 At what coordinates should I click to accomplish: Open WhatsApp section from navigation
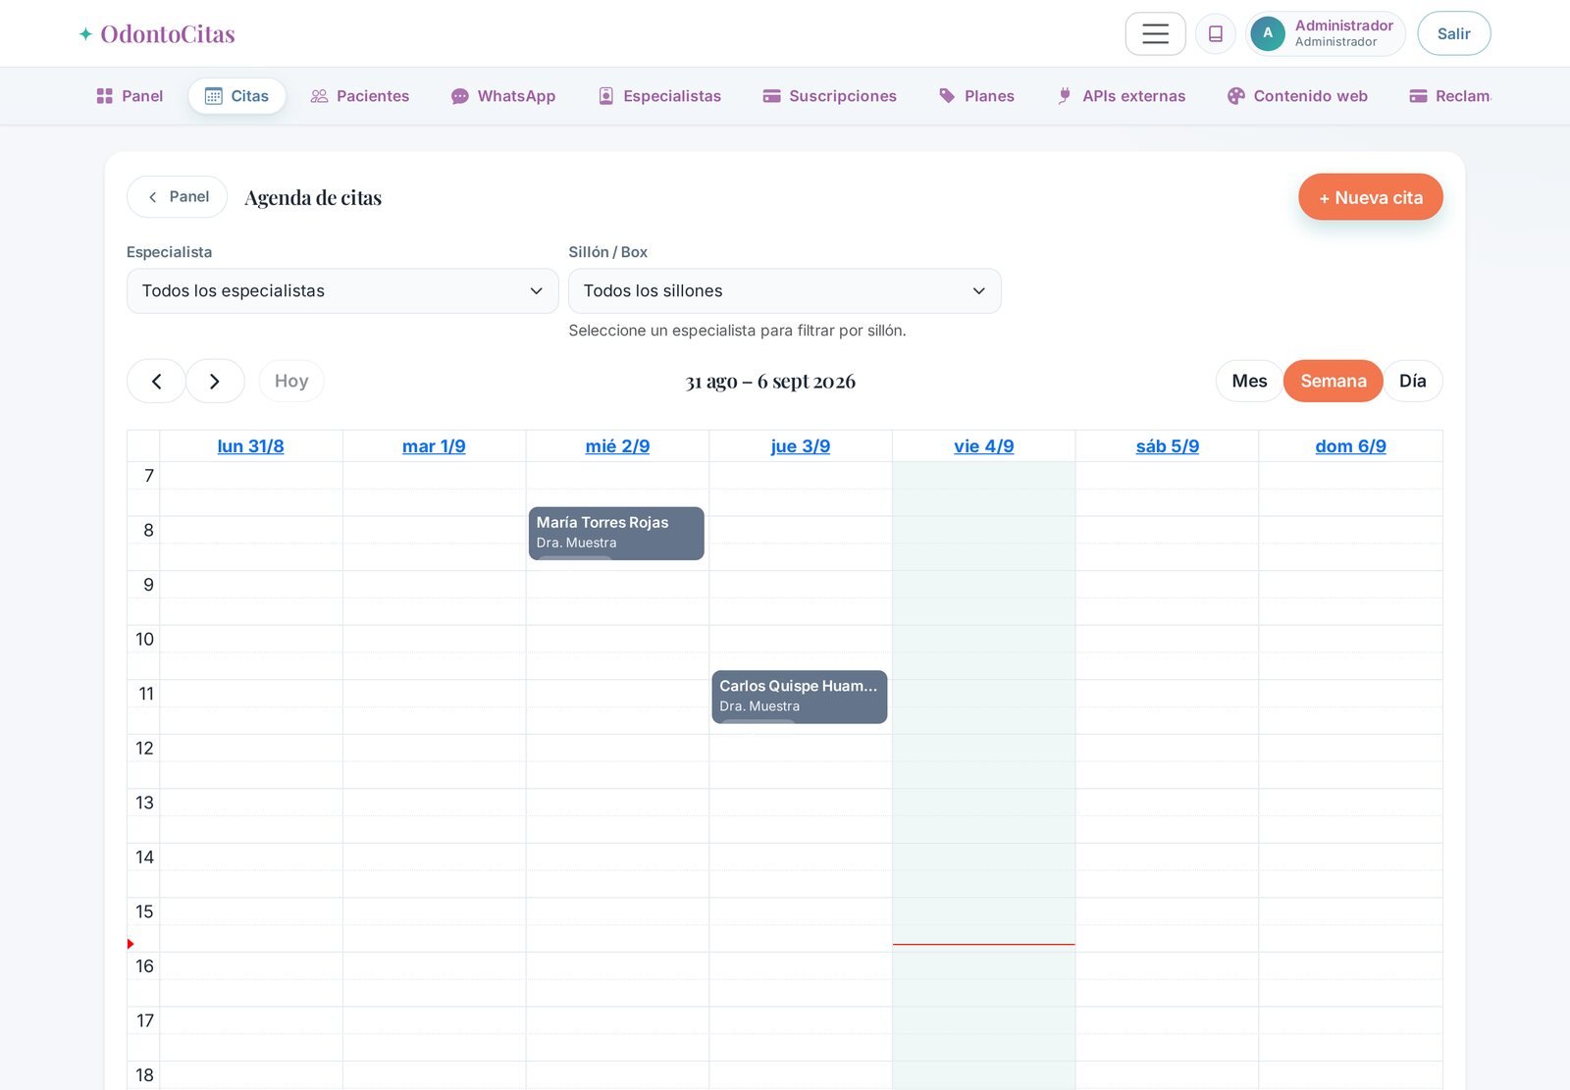[x=503, y=96]
